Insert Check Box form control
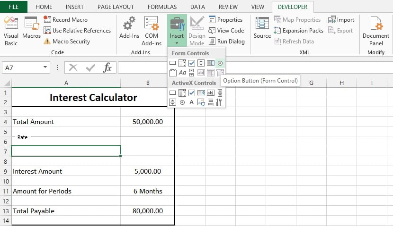This screenshot has width=393, height=226. (192, 63)
